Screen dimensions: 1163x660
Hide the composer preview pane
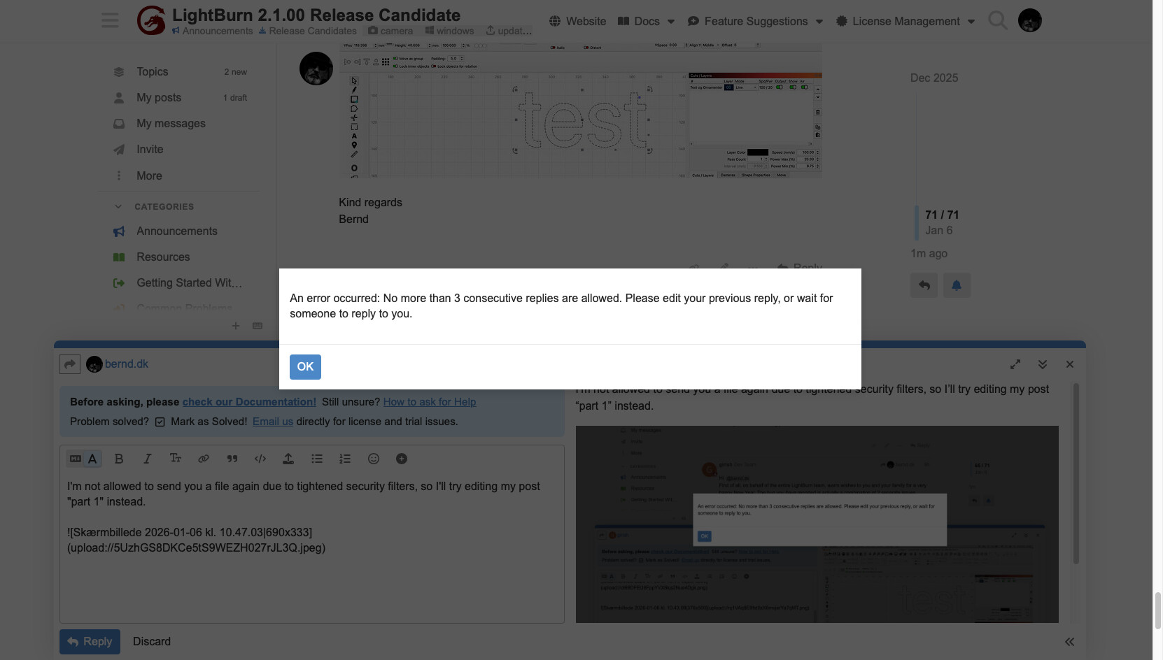tap(1069, 642)
